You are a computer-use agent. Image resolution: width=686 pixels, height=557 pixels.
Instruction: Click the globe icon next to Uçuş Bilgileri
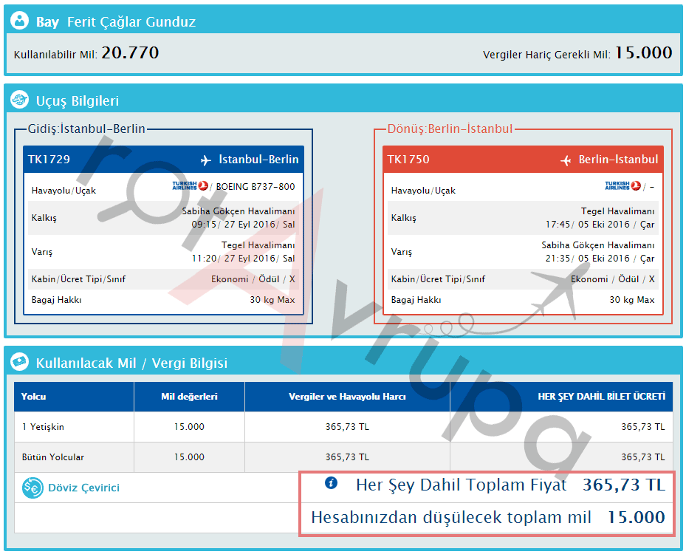[21, 100]
